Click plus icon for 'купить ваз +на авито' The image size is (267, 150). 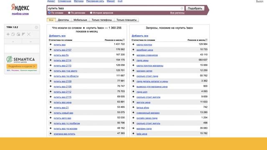[x=50, y=70]
